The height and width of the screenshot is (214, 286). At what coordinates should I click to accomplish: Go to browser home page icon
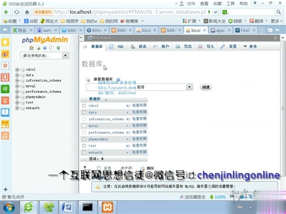coord(27,12)
